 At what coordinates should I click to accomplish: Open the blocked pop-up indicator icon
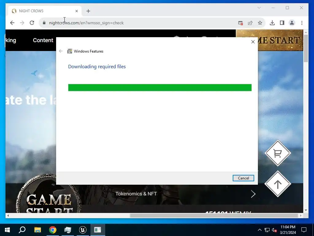coord(240,23)
